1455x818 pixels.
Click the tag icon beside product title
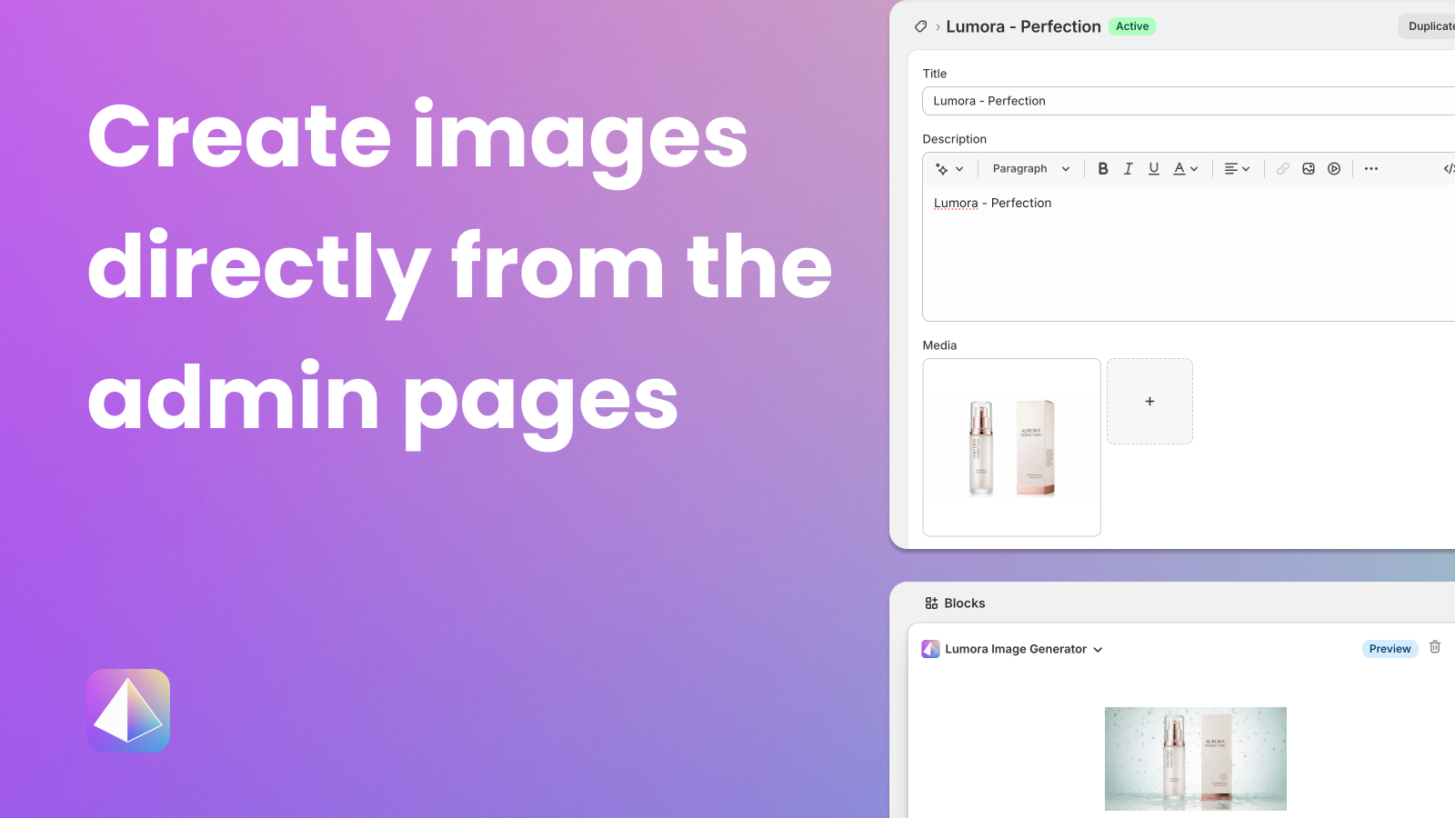(x=920, y=26)
